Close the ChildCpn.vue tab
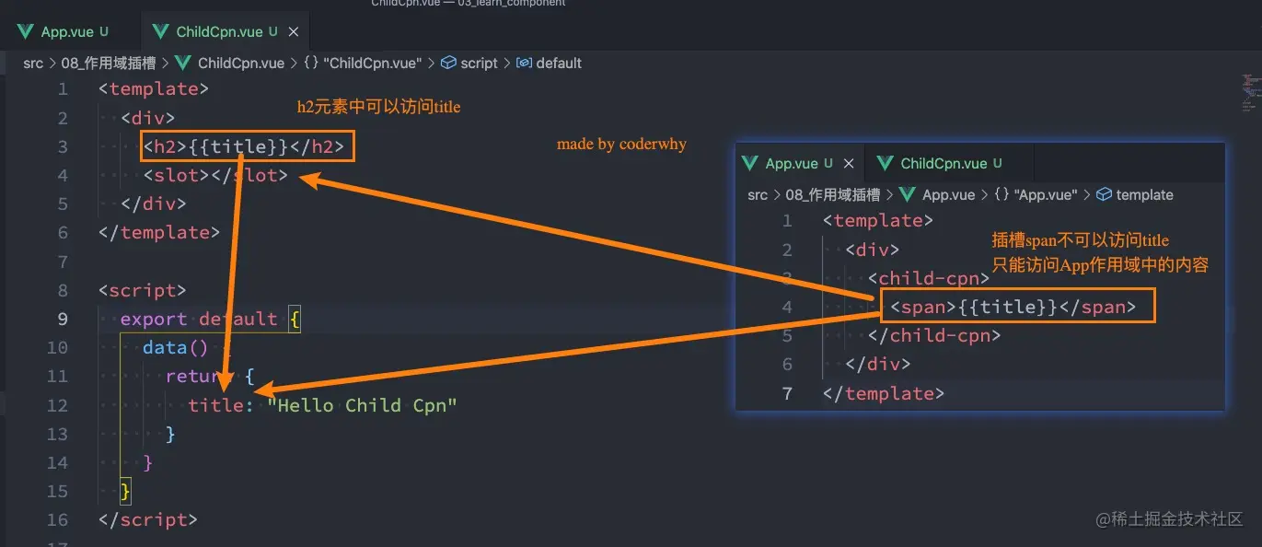Screen dimensions: 1262x547 293,30
